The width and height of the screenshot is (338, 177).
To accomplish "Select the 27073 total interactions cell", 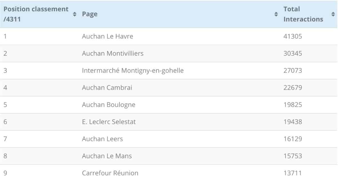I will coord(293,70).
